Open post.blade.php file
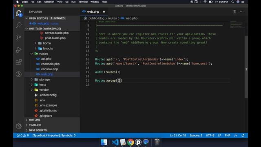Image resolution: width=261 pixels, height=147 pixels. click(55, 38)
